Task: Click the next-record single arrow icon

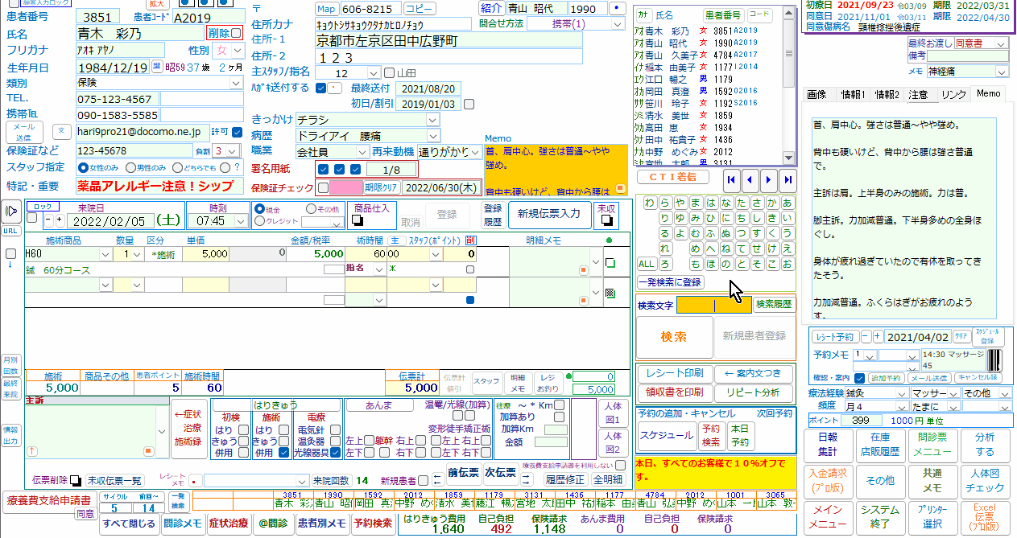Action: point(769,179)
